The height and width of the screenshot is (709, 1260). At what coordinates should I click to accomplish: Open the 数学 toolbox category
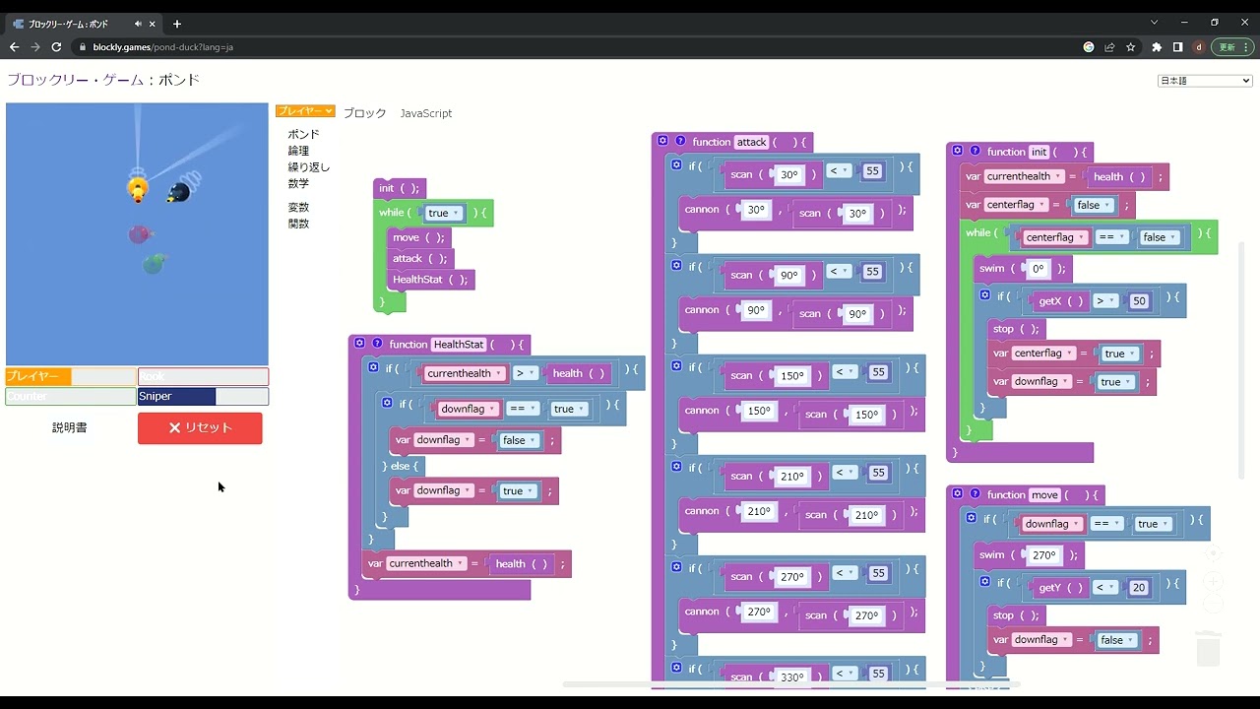(298, 183)
